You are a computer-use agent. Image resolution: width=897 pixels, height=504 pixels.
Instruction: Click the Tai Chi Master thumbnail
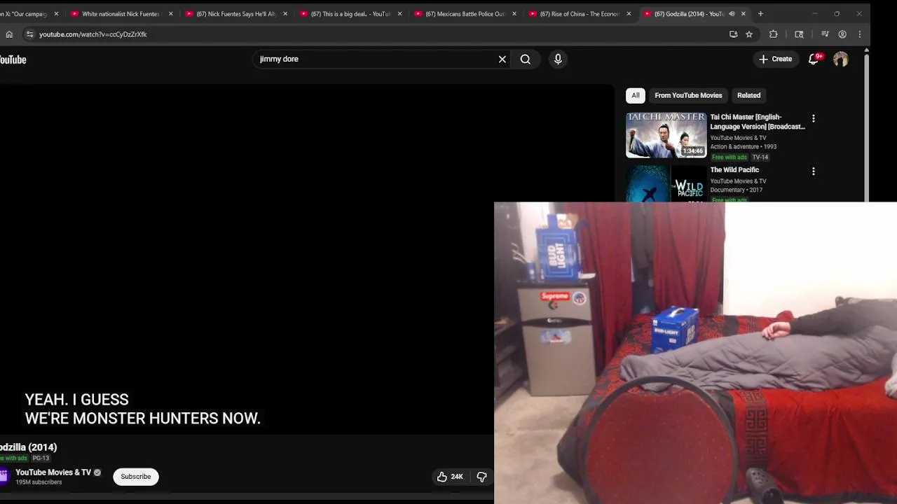pyautogui.click(x=666, y=135)
